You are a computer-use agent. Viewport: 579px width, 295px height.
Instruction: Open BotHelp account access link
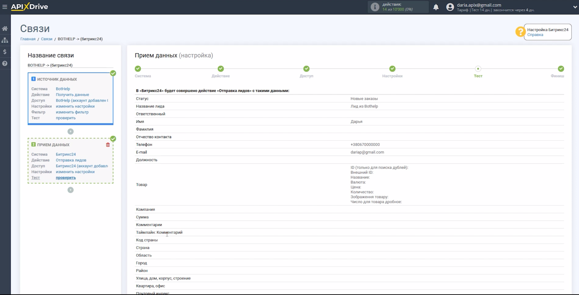[82, 100]
